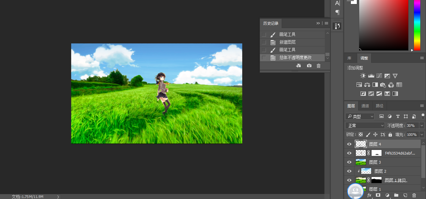This screenshot has width=426, height=199.
Task: Add a Posterize adjustment
Action: point(371,94)
